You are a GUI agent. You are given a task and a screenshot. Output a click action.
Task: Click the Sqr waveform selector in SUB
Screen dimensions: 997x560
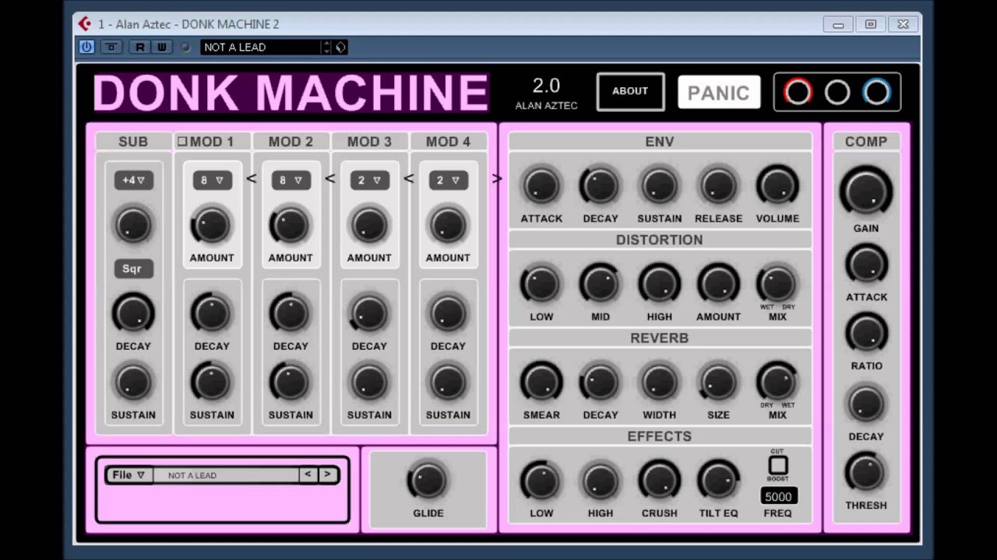[x=133, y=269]
